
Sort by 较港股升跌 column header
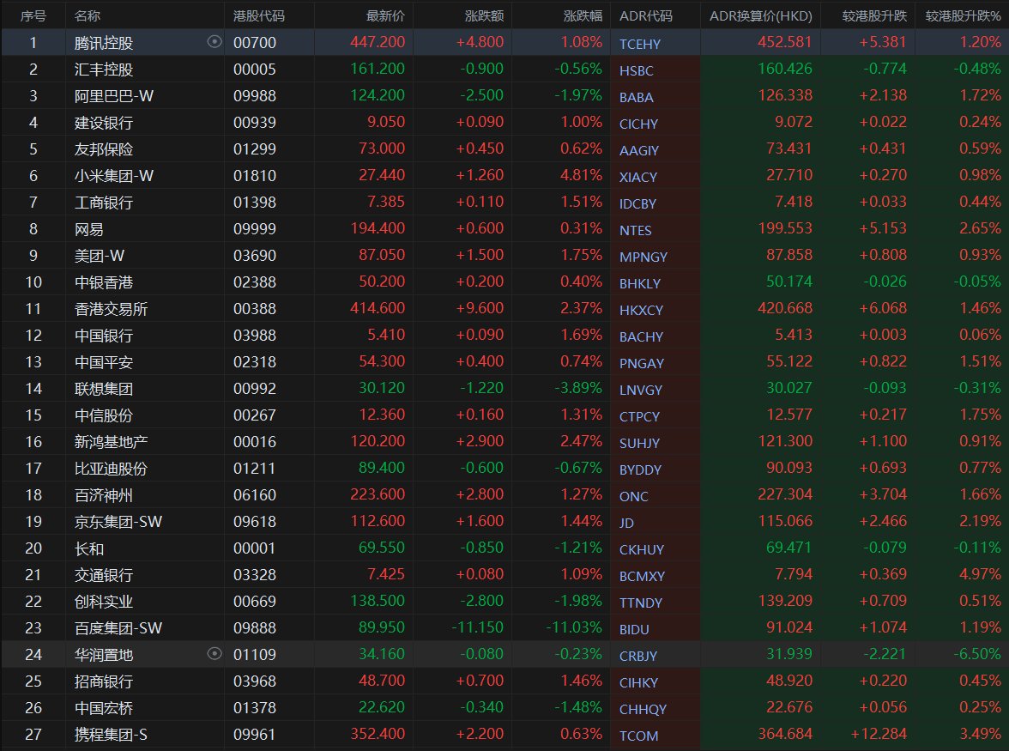pyautogui.click(x=874, y=16)
